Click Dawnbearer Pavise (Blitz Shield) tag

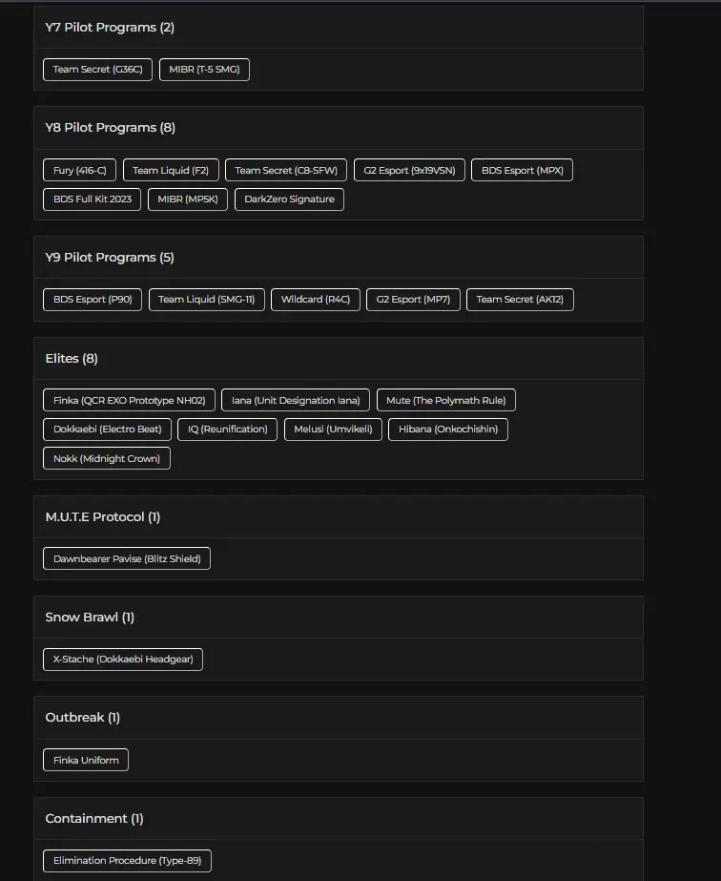(x=127, y=559)
